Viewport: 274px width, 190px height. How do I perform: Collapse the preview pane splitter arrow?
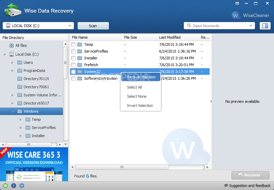(x=211, y=101)
